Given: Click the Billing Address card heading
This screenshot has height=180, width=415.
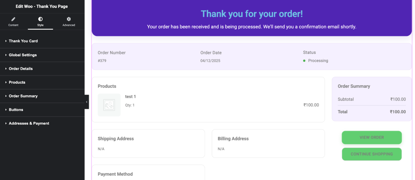Looking at the screenshot, I should click(x=233, y=139).
